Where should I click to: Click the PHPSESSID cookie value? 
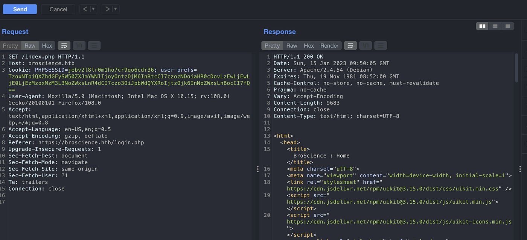(111, 70)
